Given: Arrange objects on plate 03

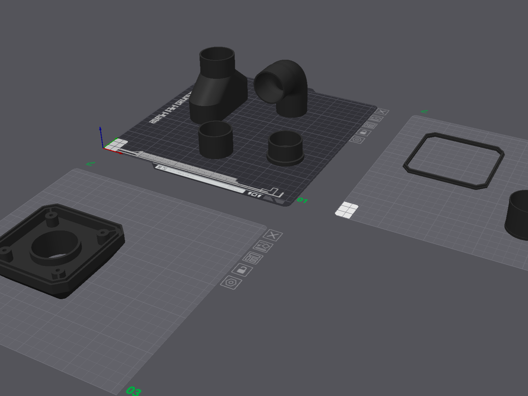Looking at the screenshot, I should tap(253, 258).
